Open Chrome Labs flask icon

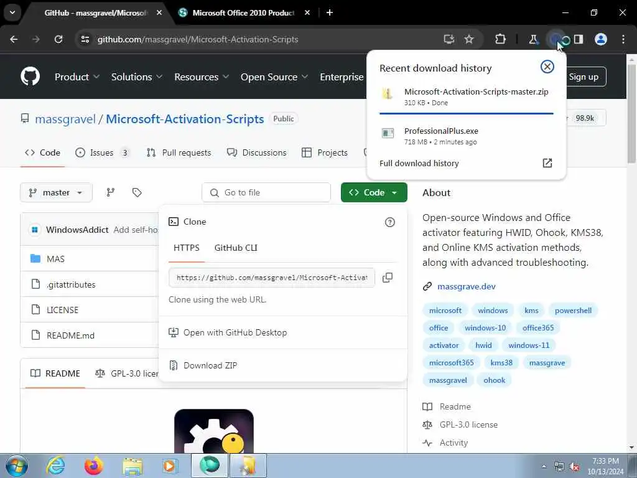tap(533, 39)
